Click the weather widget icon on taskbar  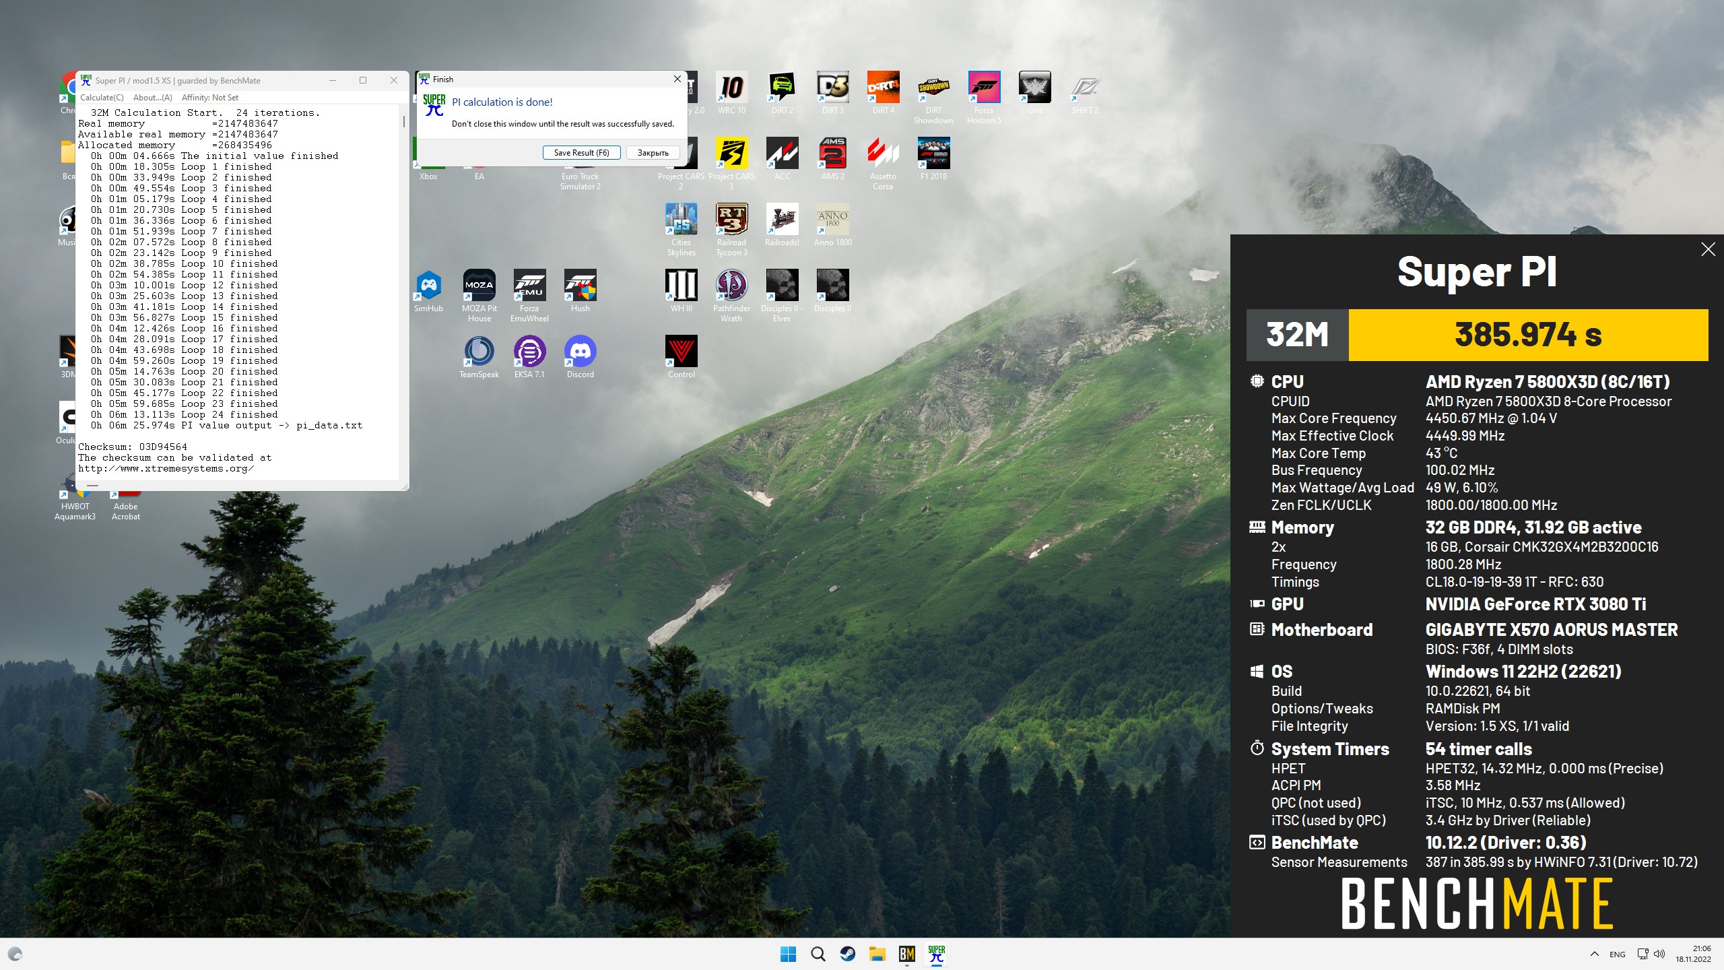tap(15, 954)
